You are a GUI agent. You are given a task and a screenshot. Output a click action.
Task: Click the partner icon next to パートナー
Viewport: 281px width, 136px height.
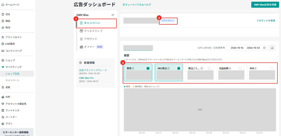click(3, 117)
